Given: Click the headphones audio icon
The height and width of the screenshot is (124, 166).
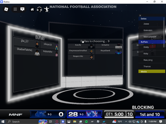Looking at the screenshot, I should tap(40, 9).
